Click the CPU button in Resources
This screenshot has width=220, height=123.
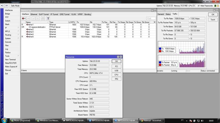pos(116,75)
